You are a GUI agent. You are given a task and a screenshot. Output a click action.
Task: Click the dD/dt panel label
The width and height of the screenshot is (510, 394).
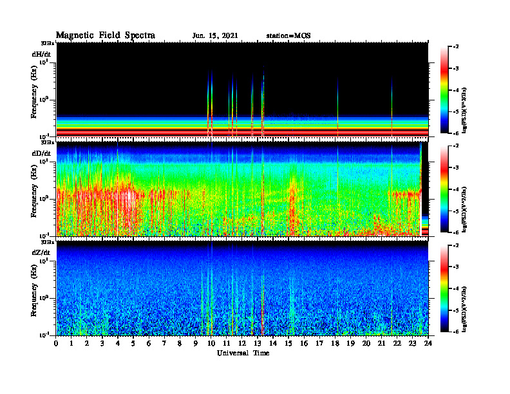[x=41, y=153]
